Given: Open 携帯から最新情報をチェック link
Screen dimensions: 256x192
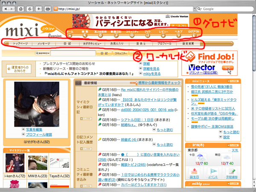Looking at the screenshot, I should tap(159, 83).
